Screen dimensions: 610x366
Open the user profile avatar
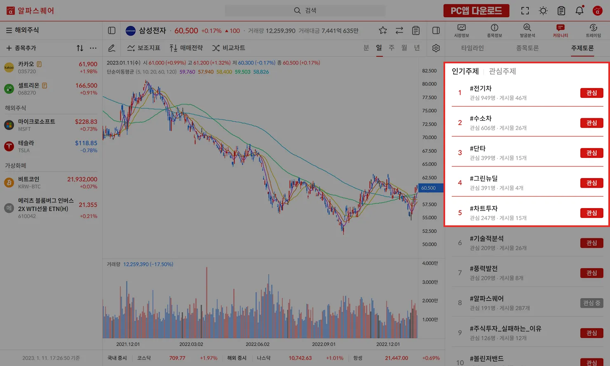click(598, 11)
